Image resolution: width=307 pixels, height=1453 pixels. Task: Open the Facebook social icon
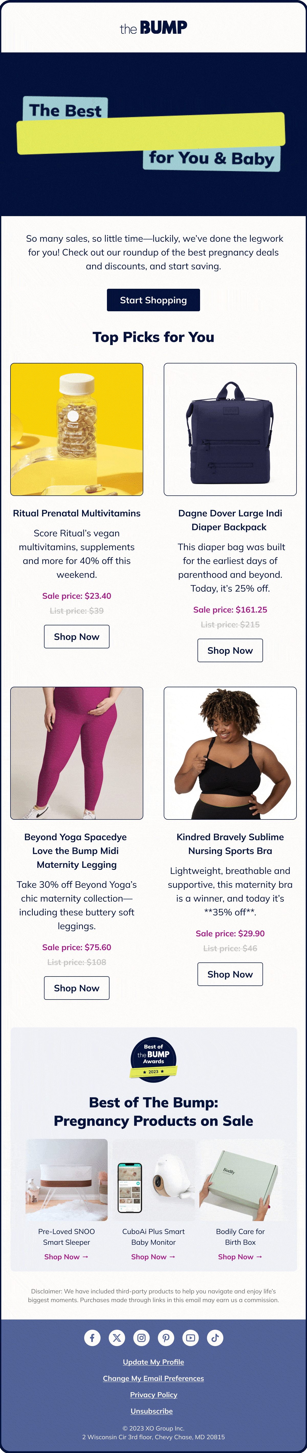pos(92,1337)
